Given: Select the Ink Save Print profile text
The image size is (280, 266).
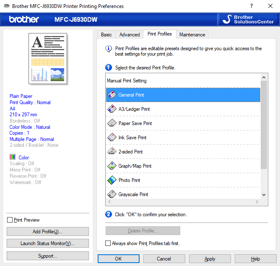Looking at the screenshot, I should 132,138.
